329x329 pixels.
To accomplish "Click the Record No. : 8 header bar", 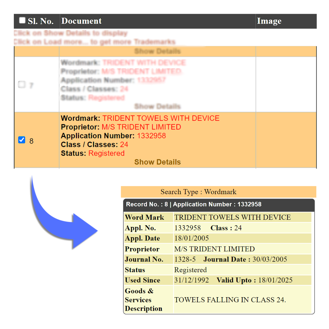I will 218,205.
